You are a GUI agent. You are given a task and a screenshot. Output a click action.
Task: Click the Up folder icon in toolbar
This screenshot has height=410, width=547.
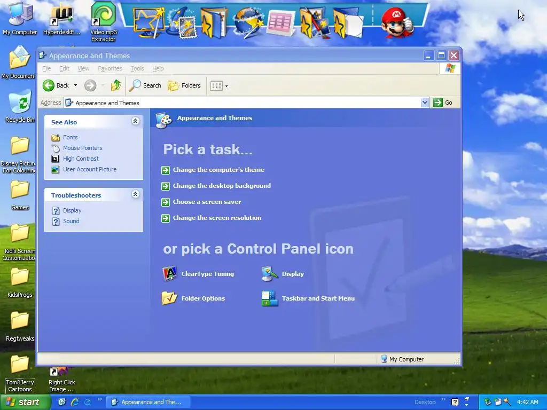(116, 85)
